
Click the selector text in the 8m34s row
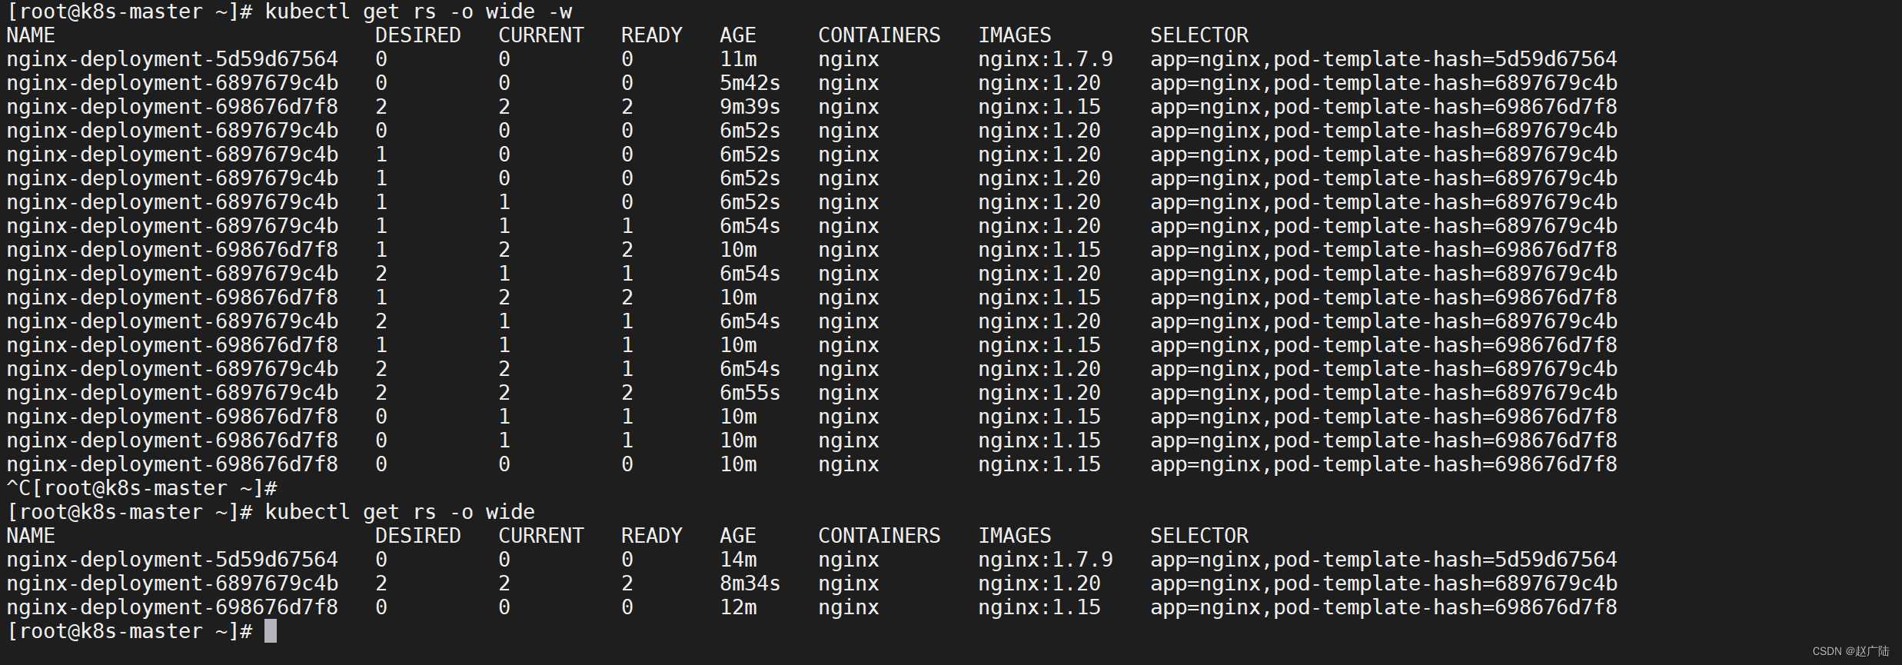coord(1384,584)
